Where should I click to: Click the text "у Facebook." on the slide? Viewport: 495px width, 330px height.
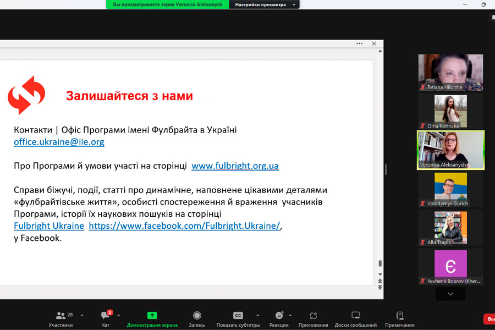[x=37, y=238]
